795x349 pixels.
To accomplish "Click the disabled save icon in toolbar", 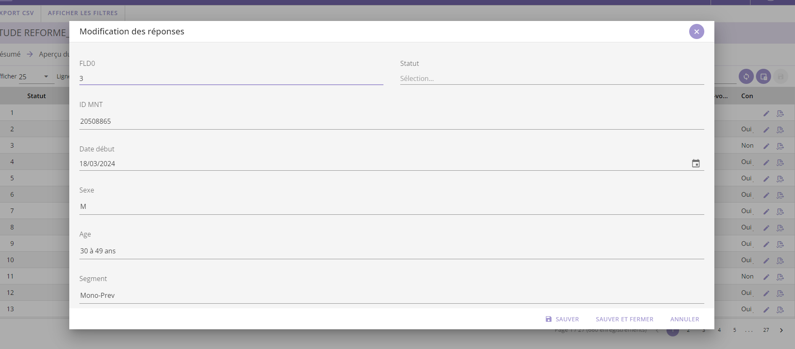I will coord(781,76).
